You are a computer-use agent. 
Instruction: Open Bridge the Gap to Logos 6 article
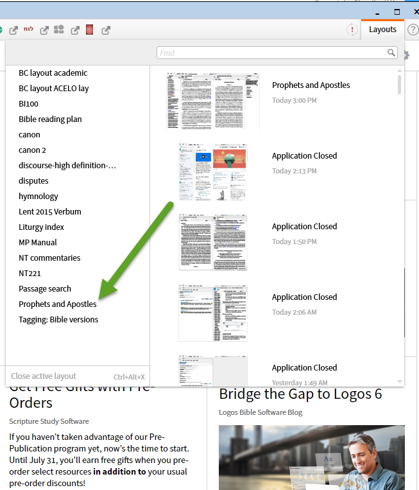point(300,394)
